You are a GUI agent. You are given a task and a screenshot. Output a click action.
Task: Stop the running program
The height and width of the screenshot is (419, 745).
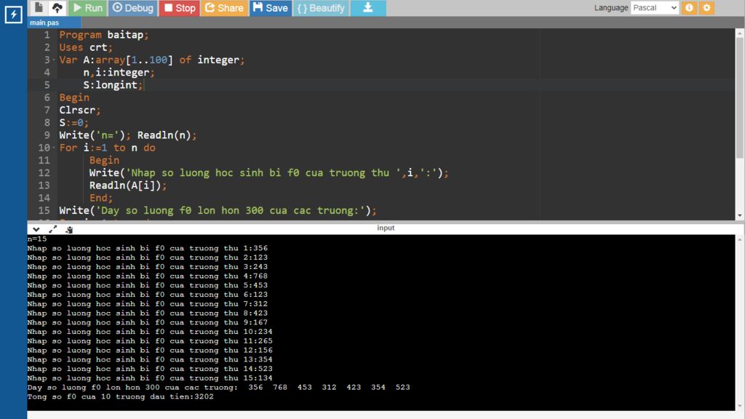click(180, 7)
